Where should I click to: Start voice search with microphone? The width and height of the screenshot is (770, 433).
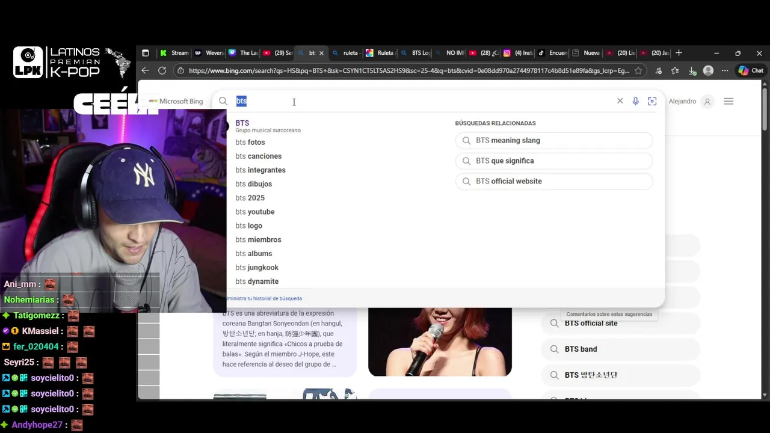[636, 101]
